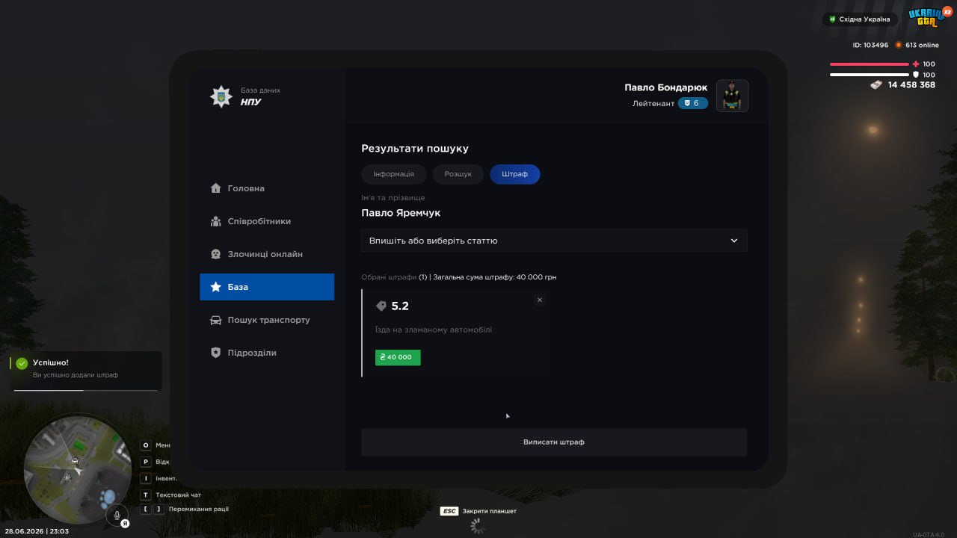The width and height of the screenshot is (957, 538).
Task: Click the Перемикання рації hint text
Action: 199,509
